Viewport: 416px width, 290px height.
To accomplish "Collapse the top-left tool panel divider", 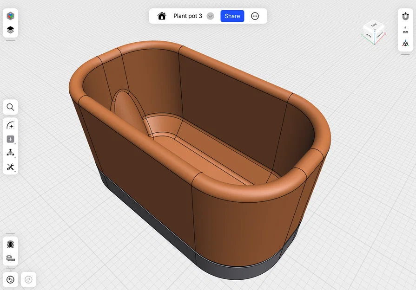I will [10, 40].
